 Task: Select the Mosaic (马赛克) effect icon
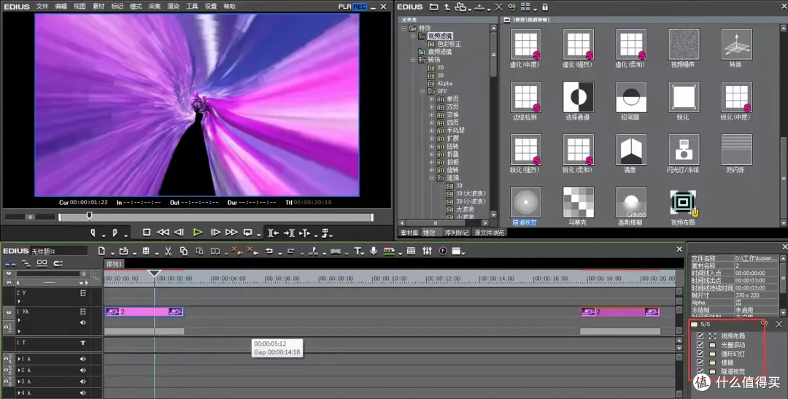point(578,202)
